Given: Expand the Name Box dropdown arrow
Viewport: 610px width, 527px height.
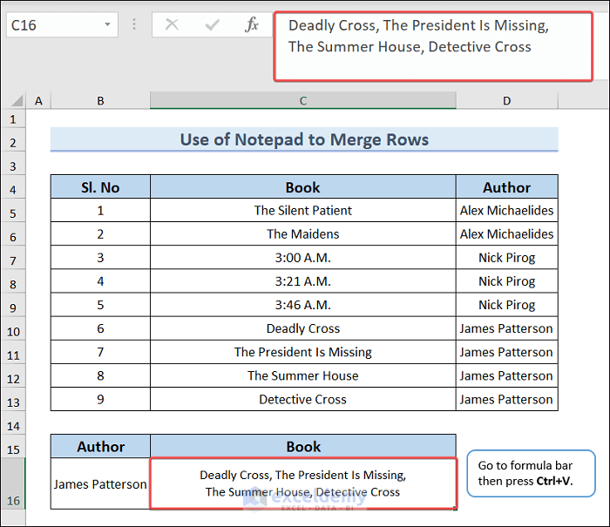Looking at the screenshot, I should [108, 25].
